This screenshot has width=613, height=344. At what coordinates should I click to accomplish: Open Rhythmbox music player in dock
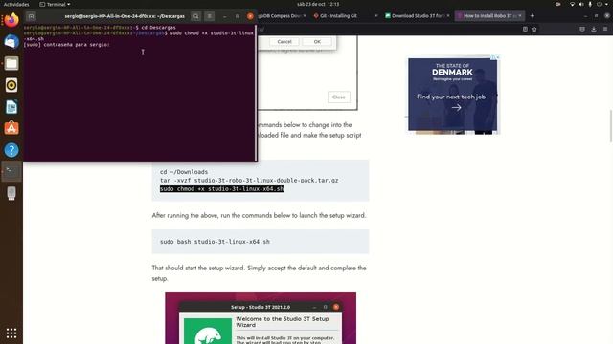point(11,85)
